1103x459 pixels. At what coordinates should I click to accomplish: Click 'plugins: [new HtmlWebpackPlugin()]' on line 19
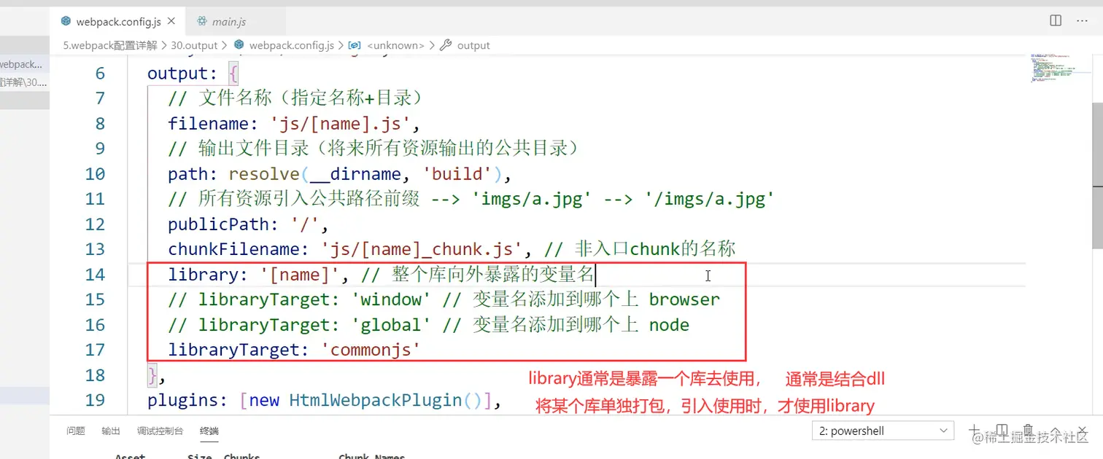[x=324, y=400]
